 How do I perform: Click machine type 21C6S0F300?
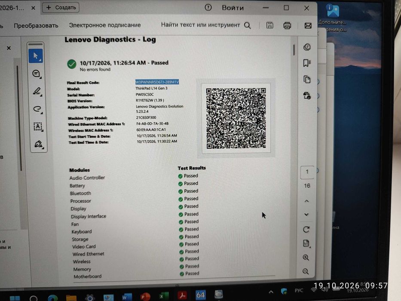(x=146, y=117)
